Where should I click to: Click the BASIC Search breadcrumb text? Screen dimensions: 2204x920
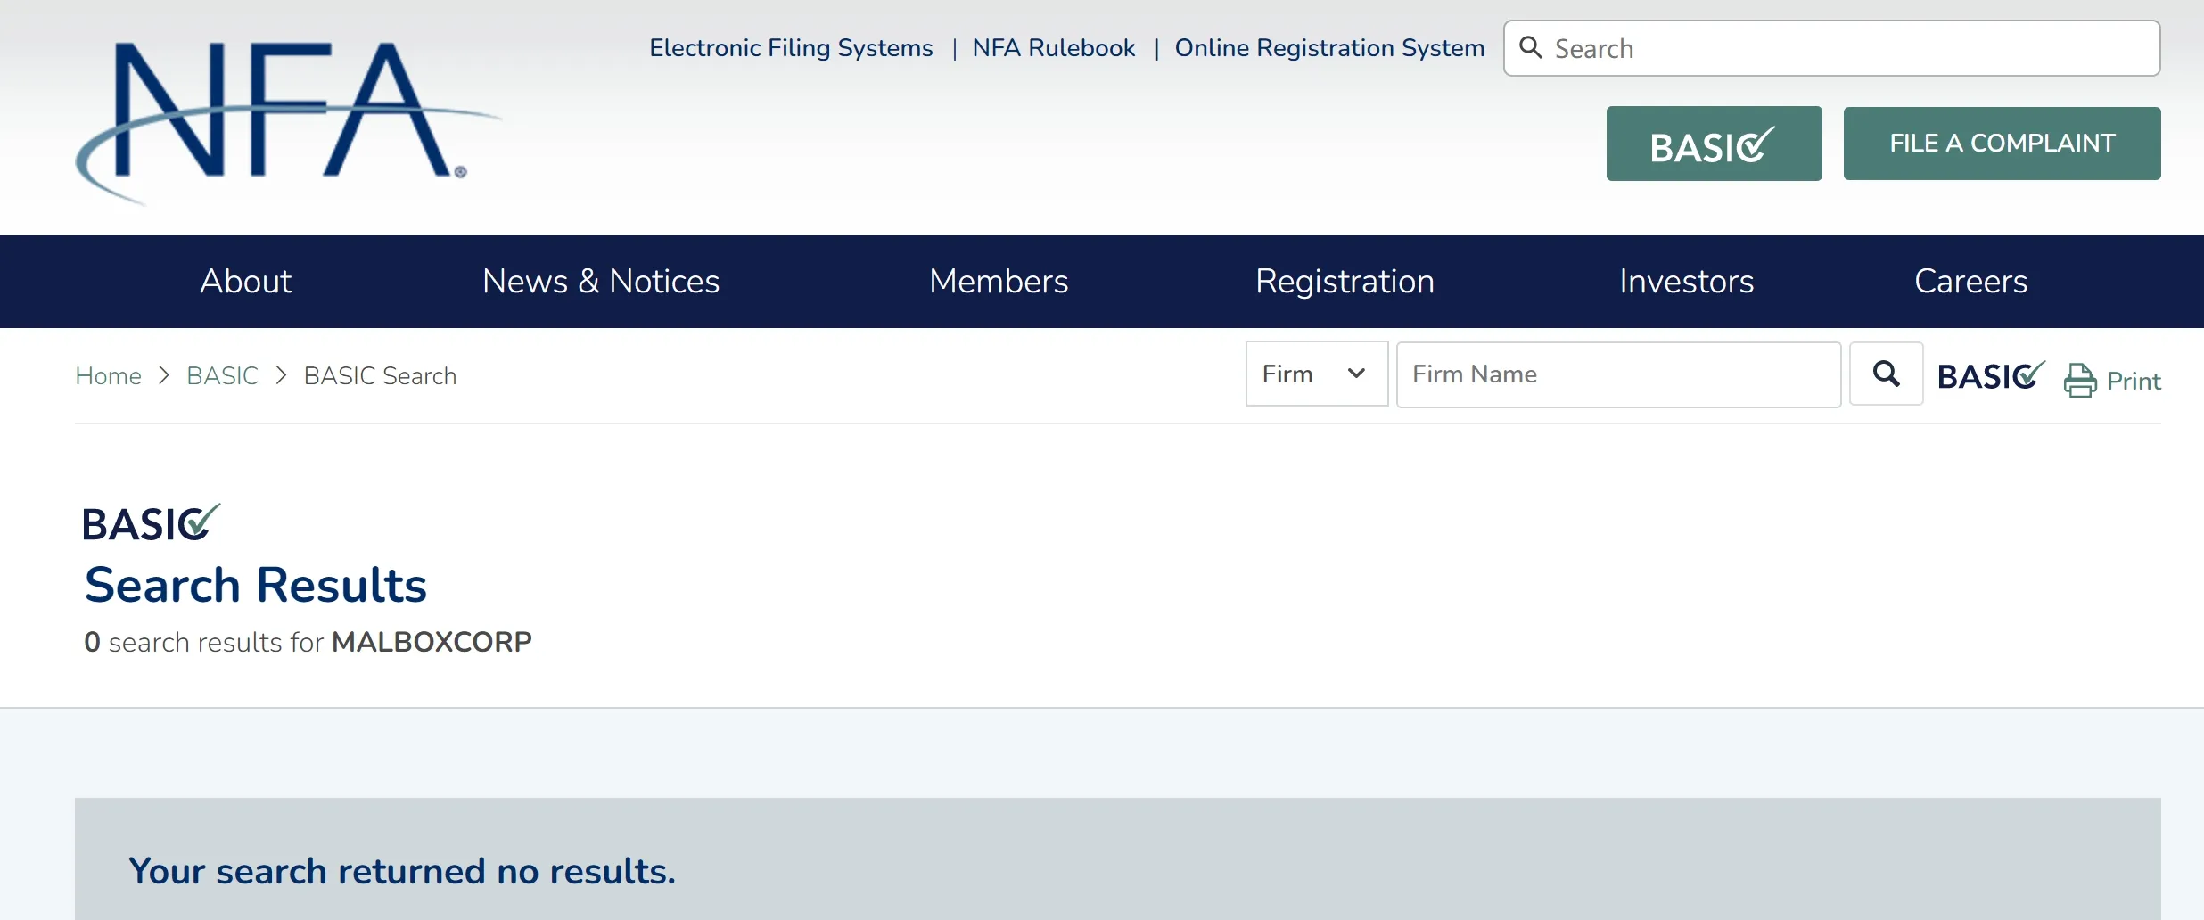pyautogui.click(x=380, y=376)
